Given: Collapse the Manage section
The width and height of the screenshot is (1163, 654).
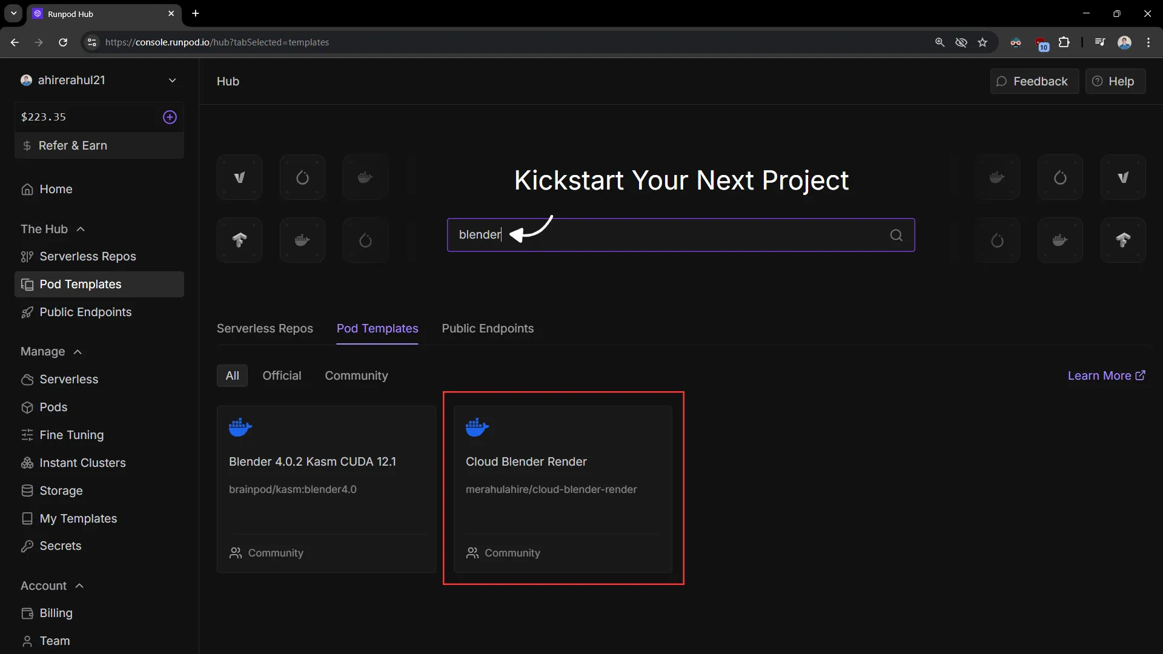Looking at the screenshot, I should tap(78, 352).
